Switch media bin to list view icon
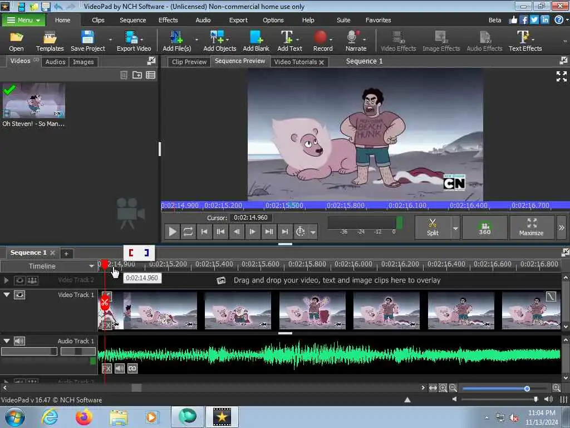570x428 pixels. [x=150, y=75]
